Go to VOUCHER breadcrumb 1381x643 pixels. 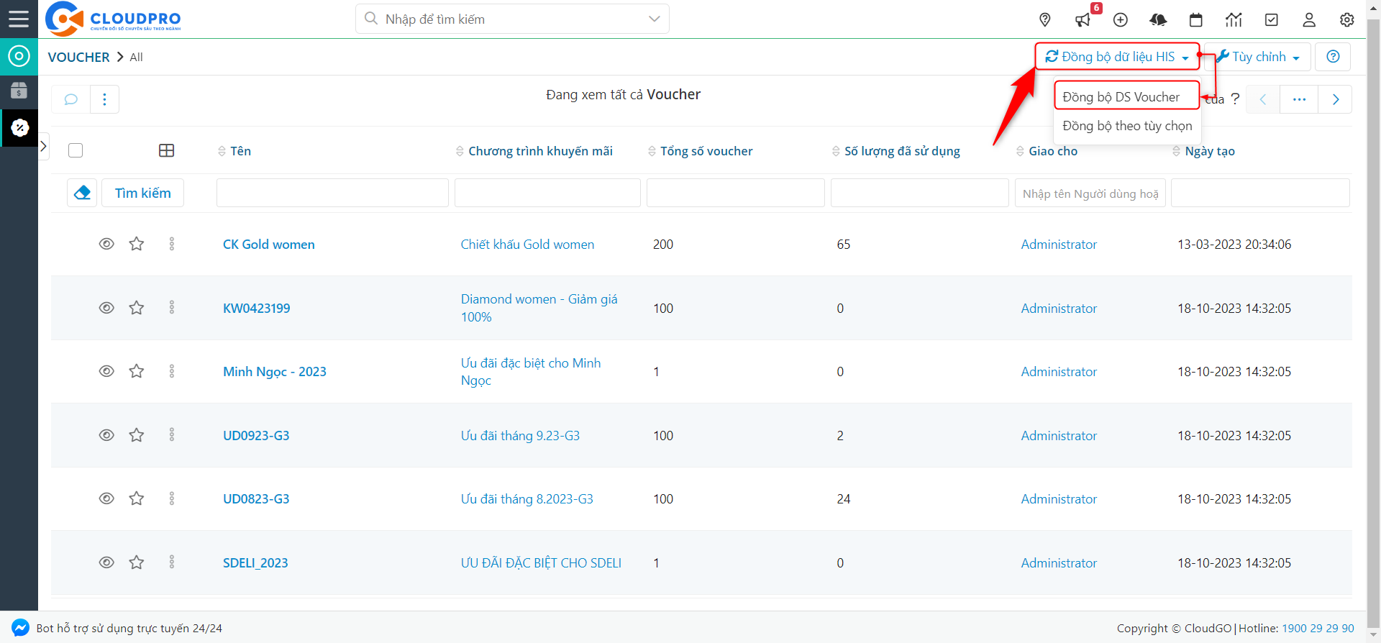[79, 57]
